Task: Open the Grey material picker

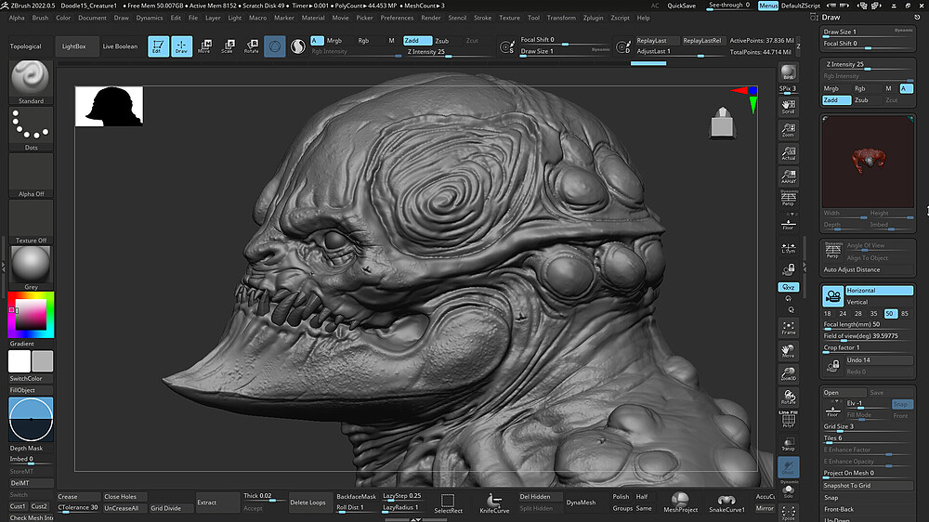Action: pyautogui.click(x=31, y=268)
